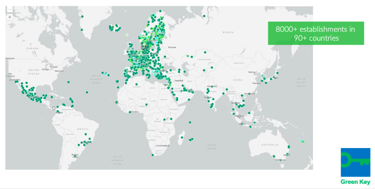Click the Iceland marker cluster
Viewport: 375px width, 189px height.
click(x=115, y=28)
